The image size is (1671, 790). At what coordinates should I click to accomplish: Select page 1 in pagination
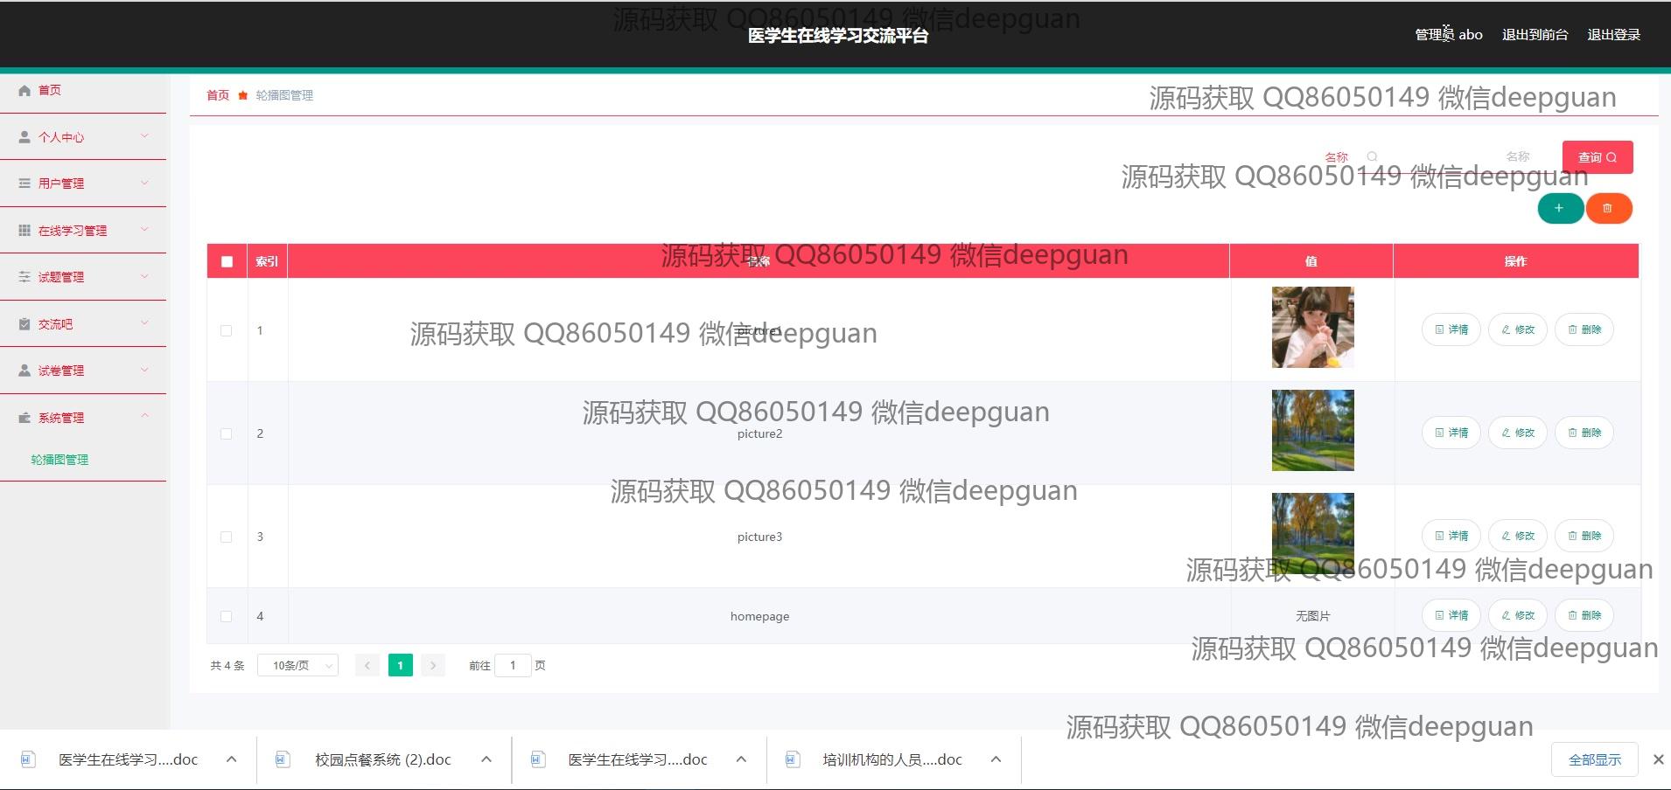pos(400,666)
